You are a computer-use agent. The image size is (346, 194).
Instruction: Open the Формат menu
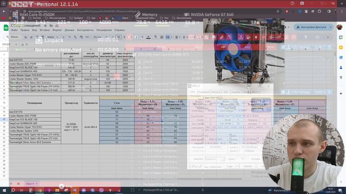tap(57, 30)
